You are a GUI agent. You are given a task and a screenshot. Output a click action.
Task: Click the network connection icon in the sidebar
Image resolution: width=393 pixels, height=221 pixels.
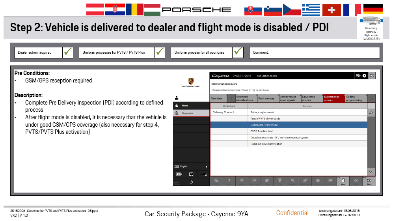coord(191,174)
